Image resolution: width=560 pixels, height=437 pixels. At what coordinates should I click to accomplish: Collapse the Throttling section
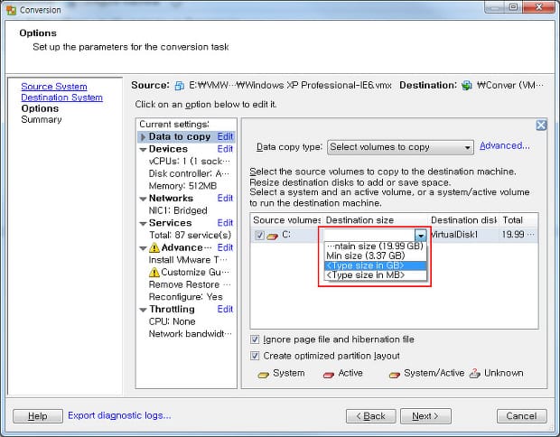coord(144,310)
